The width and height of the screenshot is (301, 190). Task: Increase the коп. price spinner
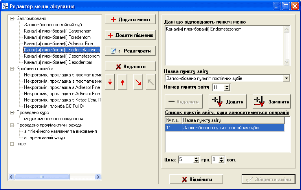coord(221,158)
